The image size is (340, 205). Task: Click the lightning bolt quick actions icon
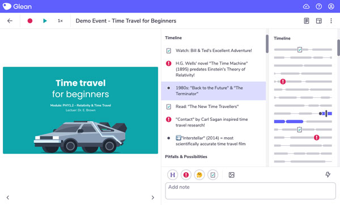(x=328, y=175)
